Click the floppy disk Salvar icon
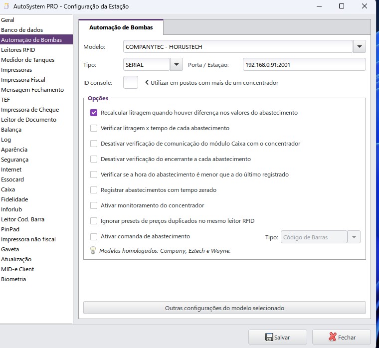 269,337
